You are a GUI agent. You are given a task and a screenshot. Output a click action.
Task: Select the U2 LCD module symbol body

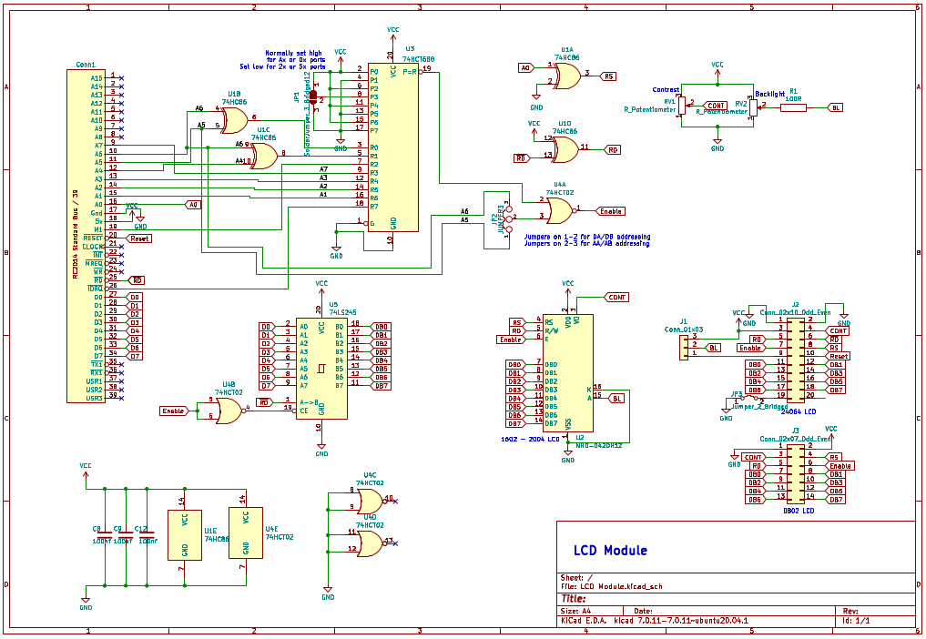coord(567,373)
